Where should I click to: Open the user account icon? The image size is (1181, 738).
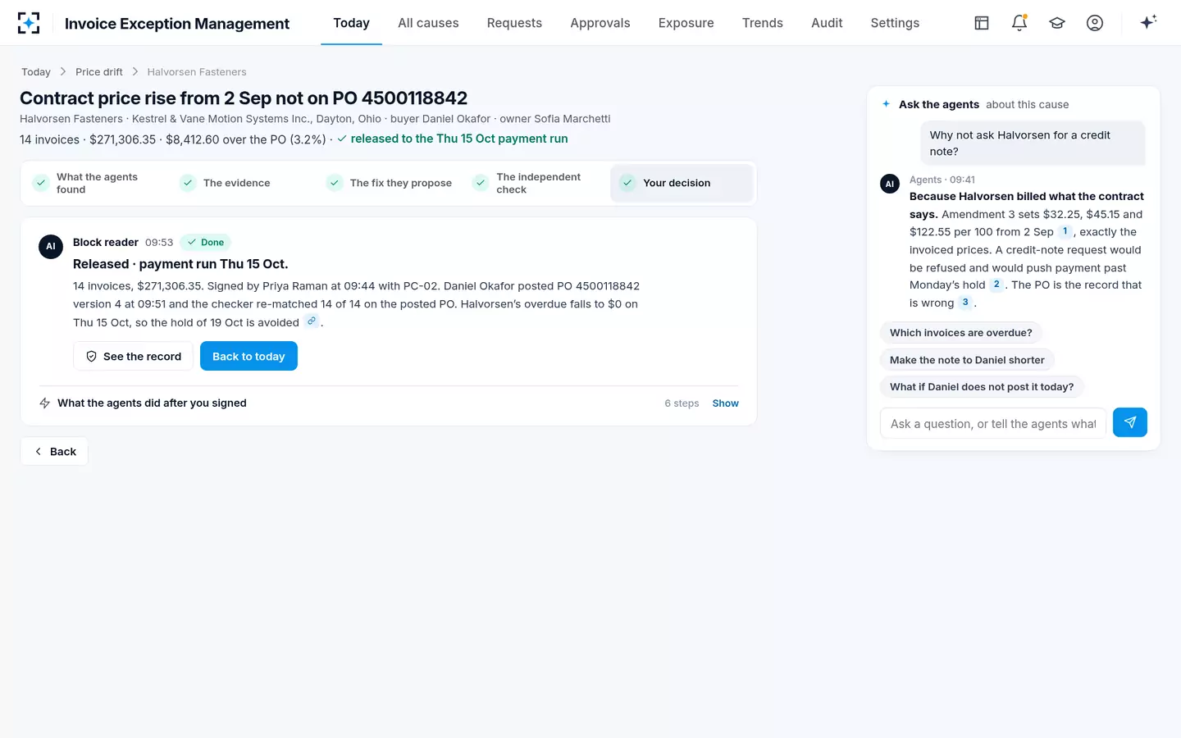click(1095, 23)
